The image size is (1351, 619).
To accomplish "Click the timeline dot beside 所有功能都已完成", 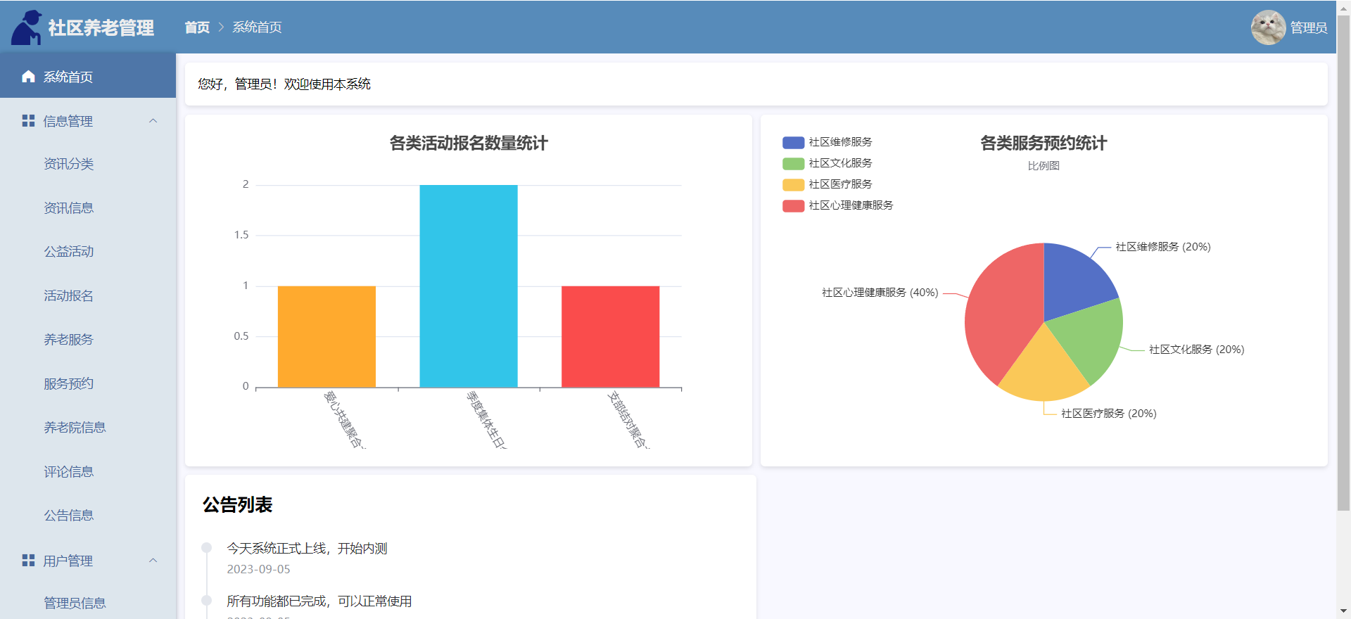I will pyautogui.click(x=207, y=600).
